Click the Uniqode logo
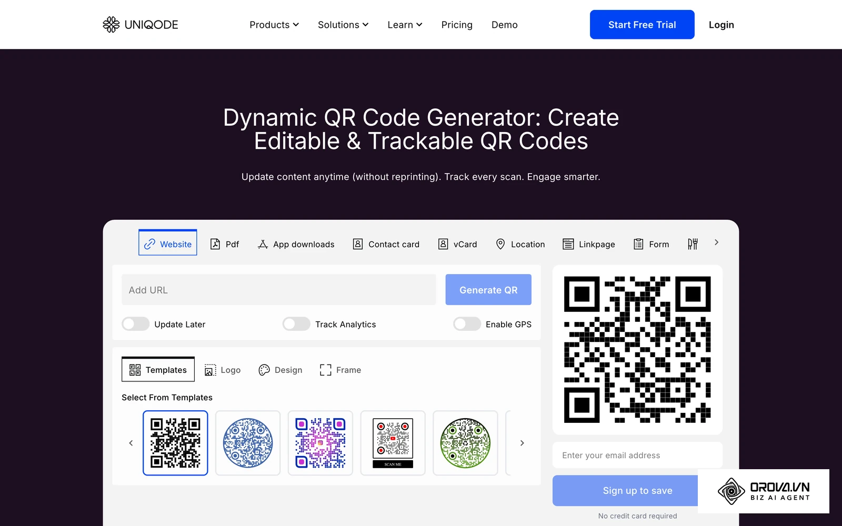 coord(141,25)
